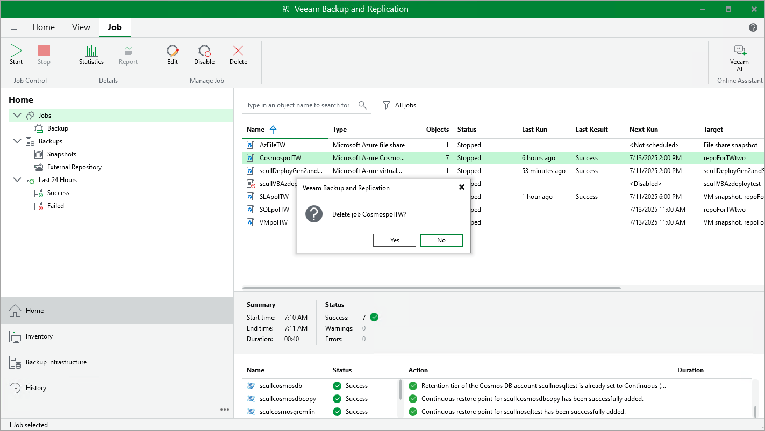This screenshot has height=431, width=765.
Task: Sort by the Target column header
Action: tap(713, 130)
